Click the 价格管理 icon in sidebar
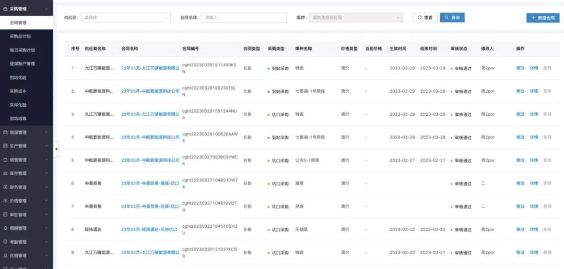 [5, 200]
